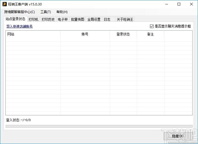
Task: Go to the 批量传图 tab
Action: (77, 19)
